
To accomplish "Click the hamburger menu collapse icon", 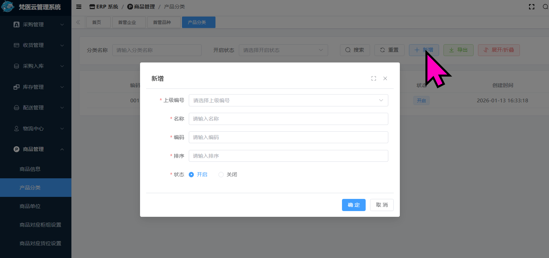I will tap(79, 7).
